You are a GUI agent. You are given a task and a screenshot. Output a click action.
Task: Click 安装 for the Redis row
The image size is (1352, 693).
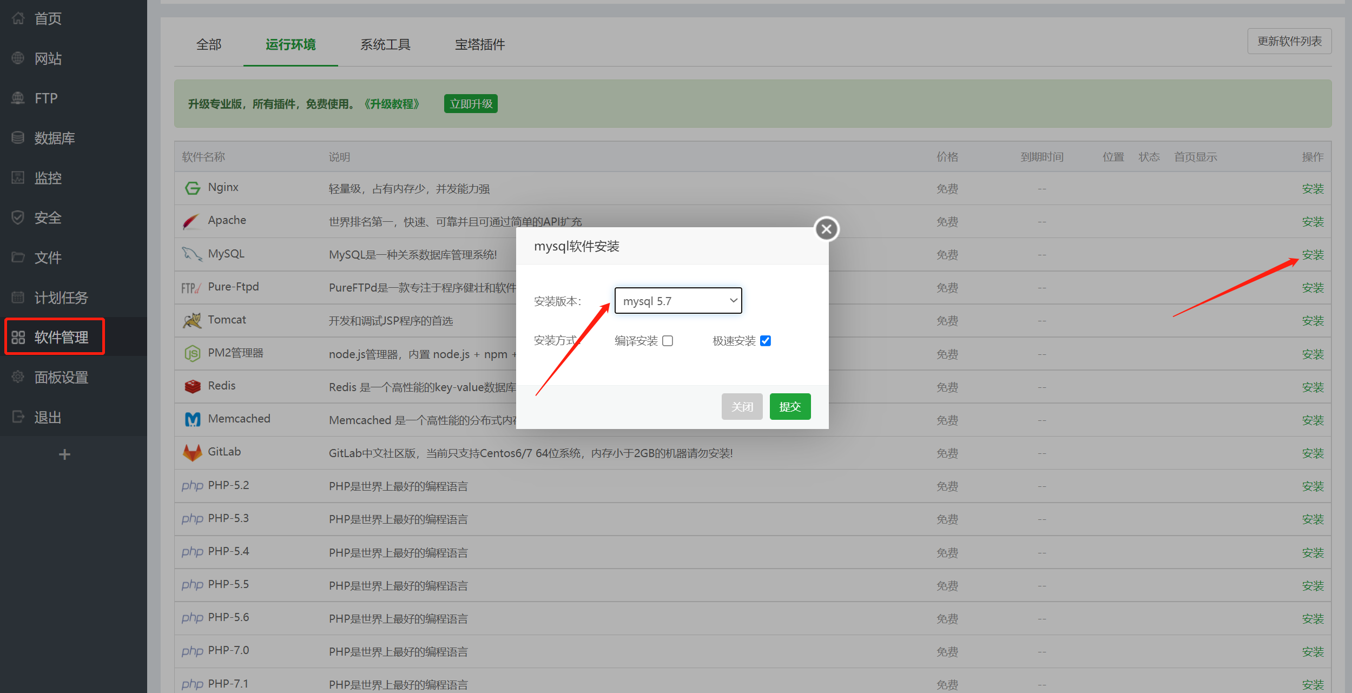[x=1313, y=387]
